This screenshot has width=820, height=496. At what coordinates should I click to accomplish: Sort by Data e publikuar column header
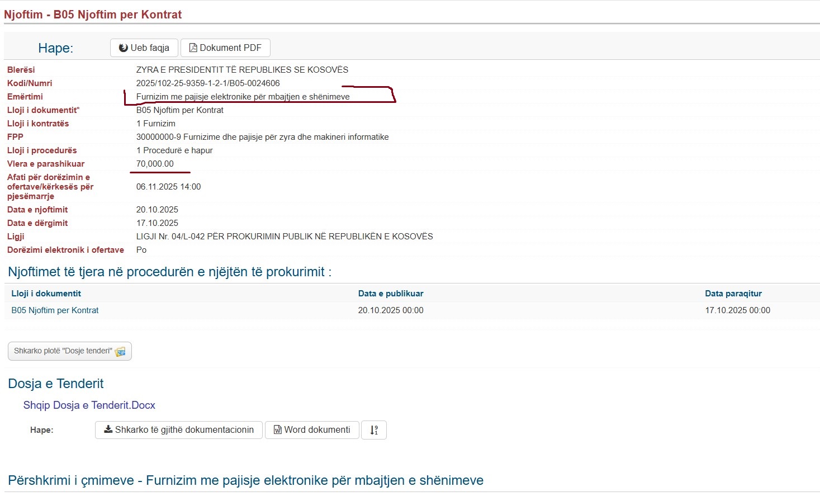pyautogui.click(x=391, y=294)
